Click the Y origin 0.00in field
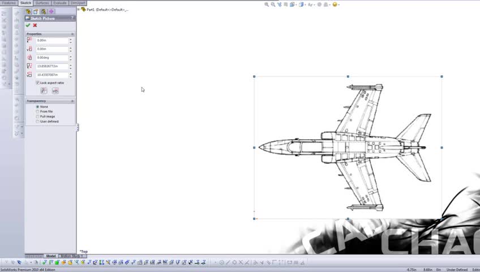The image size is (480, 272). [x=52, y=49]
